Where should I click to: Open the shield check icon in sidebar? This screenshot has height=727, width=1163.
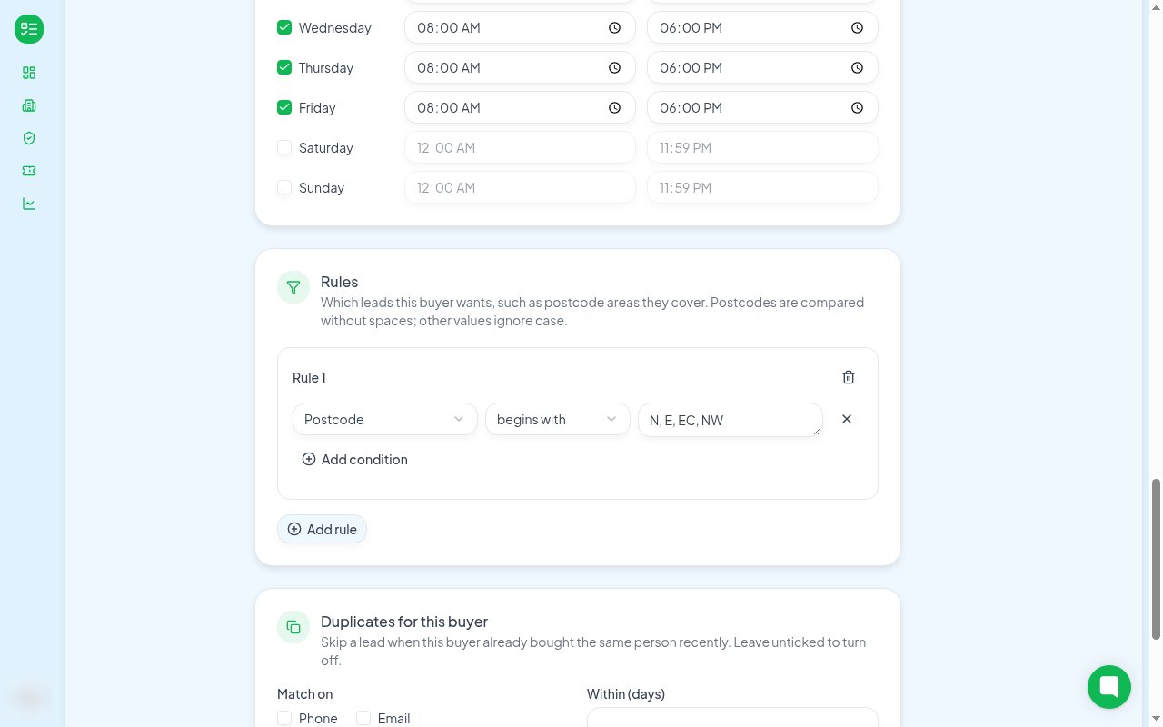(29, 138)
